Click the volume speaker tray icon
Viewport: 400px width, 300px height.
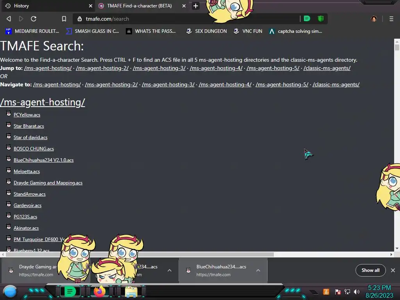point(356,291)
